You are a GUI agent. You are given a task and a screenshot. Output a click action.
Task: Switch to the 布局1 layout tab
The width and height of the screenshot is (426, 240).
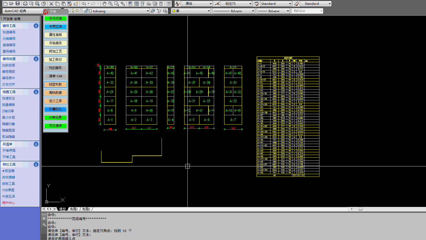coord(74,209)
